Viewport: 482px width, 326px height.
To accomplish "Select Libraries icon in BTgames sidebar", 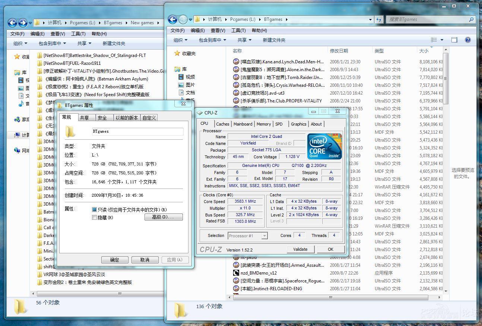I will [177, 69].
